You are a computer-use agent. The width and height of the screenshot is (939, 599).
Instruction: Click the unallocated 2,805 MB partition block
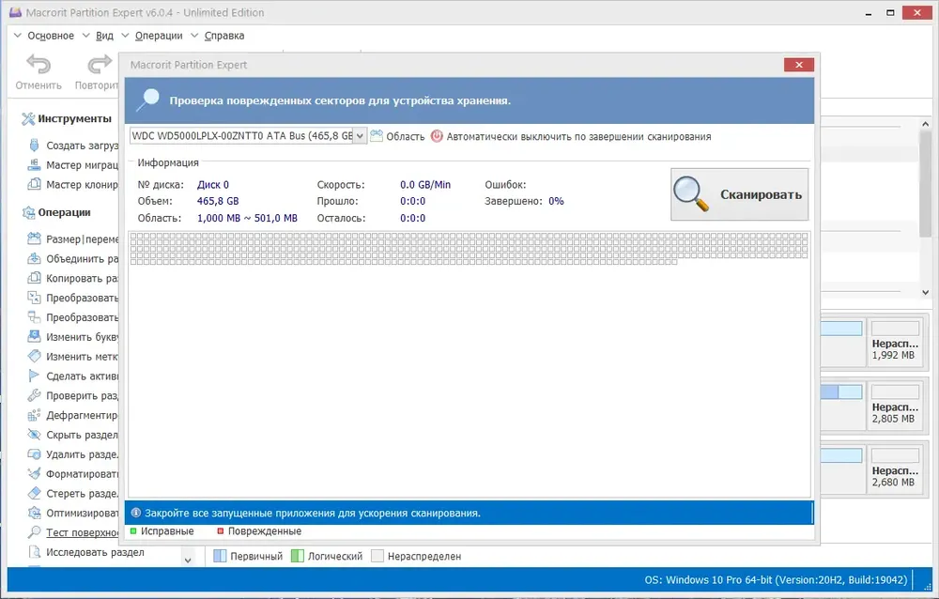(x=895, y=405)
